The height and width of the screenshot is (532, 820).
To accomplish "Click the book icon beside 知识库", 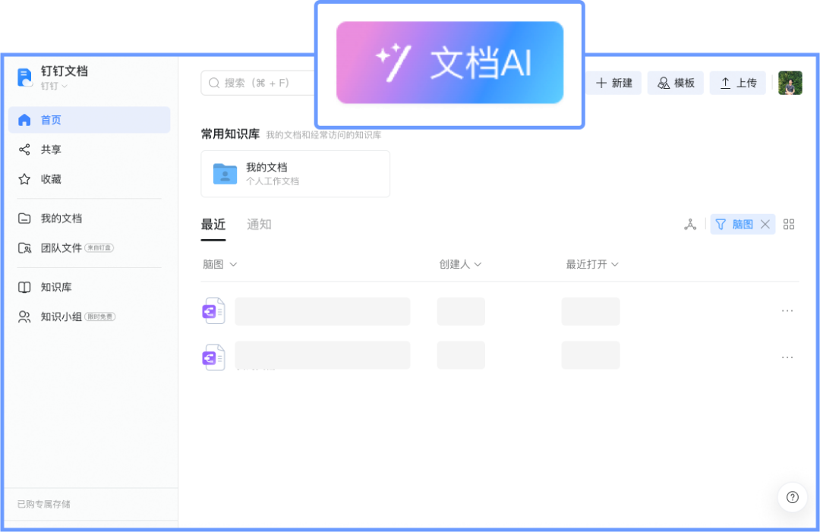I will click(24, 287).
